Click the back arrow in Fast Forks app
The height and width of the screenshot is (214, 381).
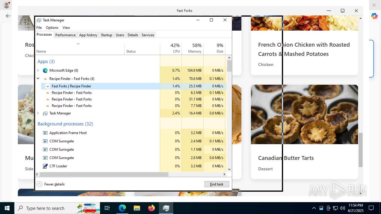(8, 16)
